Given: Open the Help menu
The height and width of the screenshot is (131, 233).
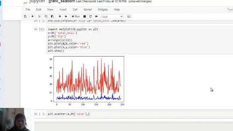Looking at the screenshot, I should click(117, 9).
